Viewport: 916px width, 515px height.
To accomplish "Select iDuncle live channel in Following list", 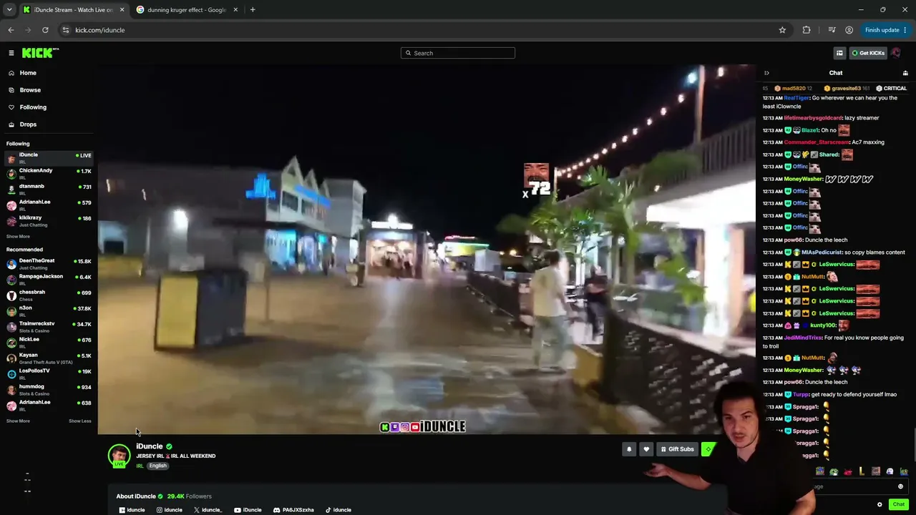I will [49, 158].
